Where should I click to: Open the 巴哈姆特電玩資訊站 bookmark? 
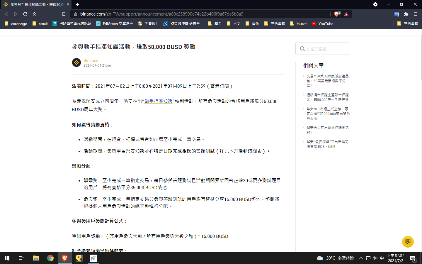pyautogui.click(x=72, y=24)
